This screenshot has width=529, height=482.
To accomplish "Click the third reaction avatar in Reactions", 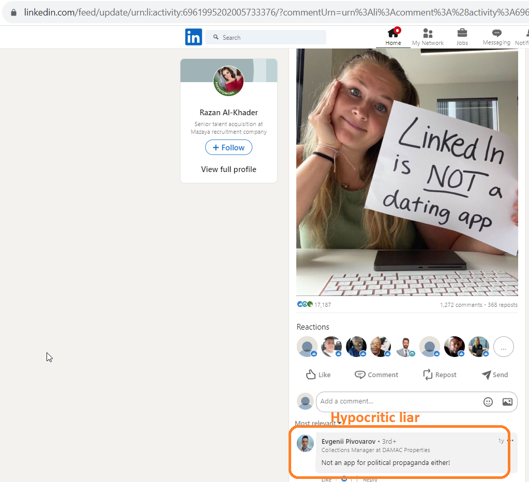I will (x=356, y=347).
